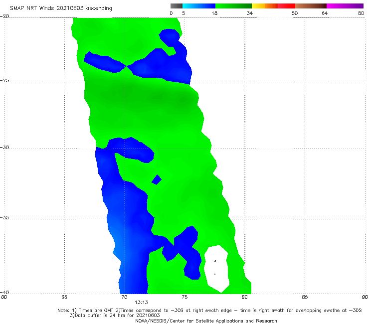The width and height of the screenshot is (369, 324).
Task: Click the '-35' latitude axis label
Action: (4, 217)
